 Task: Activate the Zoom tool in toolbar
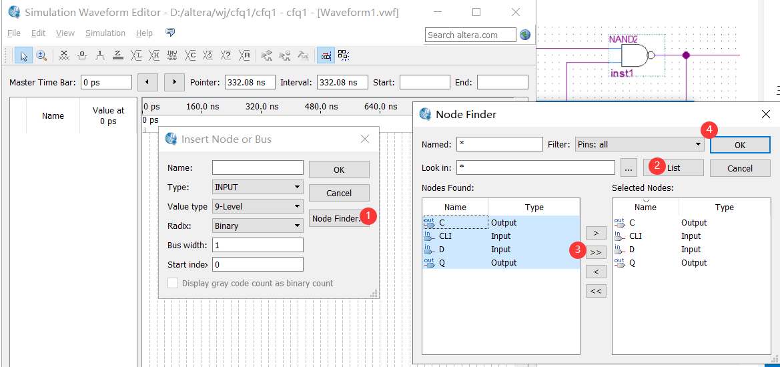point(41,55)
